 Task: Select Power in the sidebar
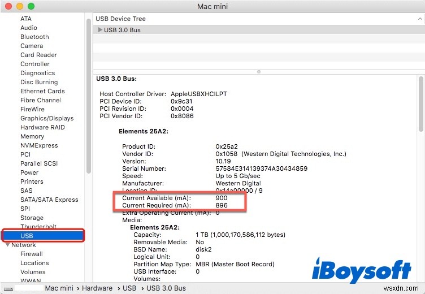[29, 172]
